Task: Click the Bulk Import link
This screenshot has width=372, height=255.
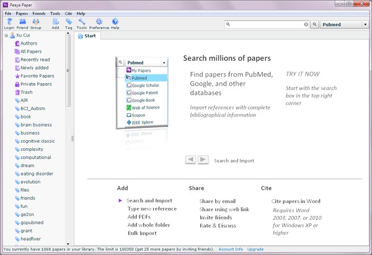Action: point(142,233)
